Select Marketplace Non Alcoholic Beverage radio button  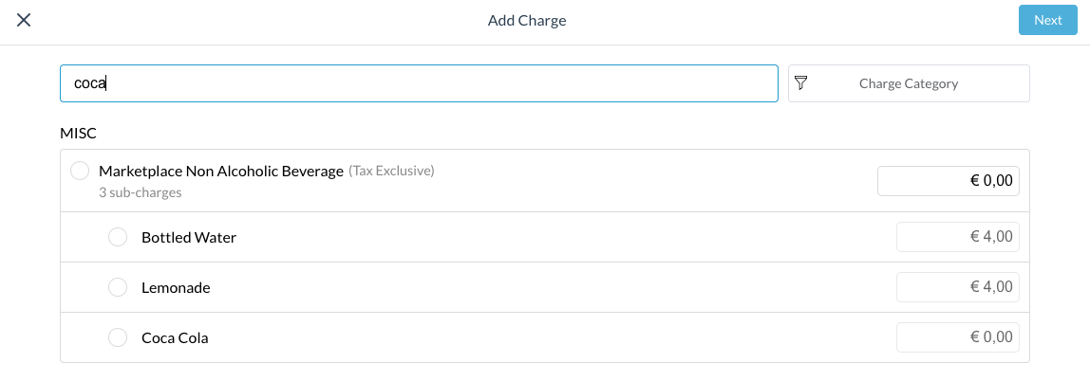click(x=80, y=172)
